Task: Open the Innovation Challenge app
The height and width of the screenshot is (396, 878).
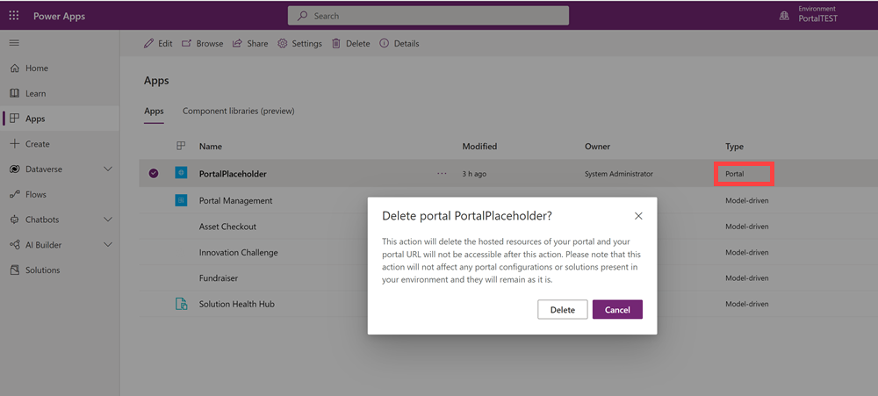Action: pyautogui.click(x=239, y=252)
